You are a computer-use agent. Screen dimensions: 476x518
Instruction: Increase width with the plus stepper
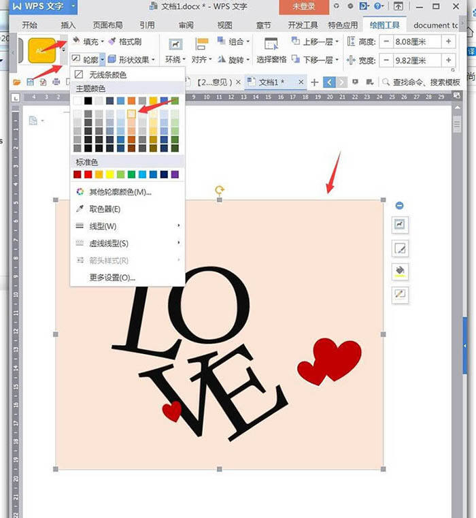(x=449, y=60)
